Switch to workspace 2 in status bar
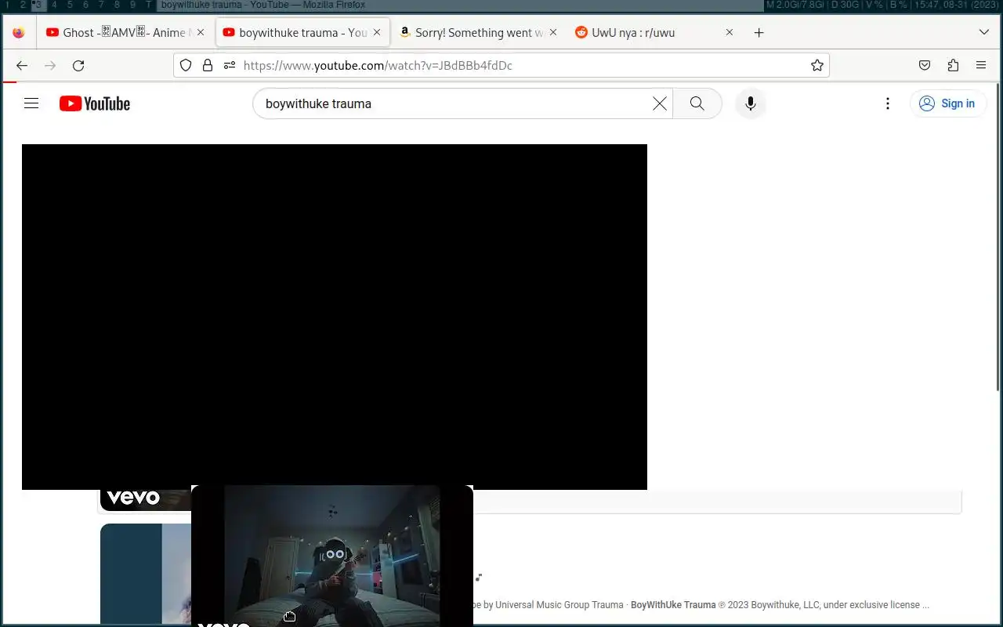Image resolution: width=1003 pixels, height=627 pixels. 23,5
